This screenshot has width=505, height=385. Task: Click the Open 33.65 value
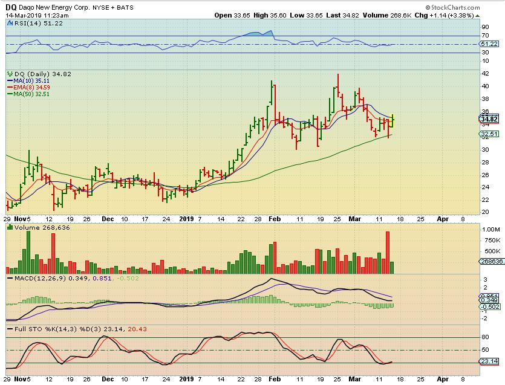pyautogui.click(x=232, y=16)
